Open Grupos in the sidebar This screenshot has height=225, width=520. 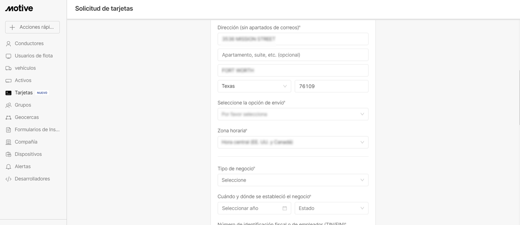point(23,105)
